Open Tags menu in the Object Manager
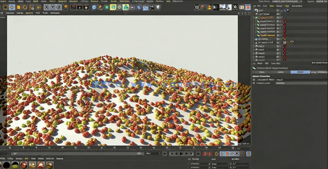This screenshot has height=169, width=328. [x=287, y=6]
